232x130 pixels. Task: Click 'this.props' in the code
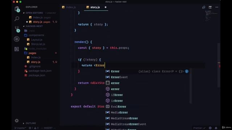[x=119, y=48]
